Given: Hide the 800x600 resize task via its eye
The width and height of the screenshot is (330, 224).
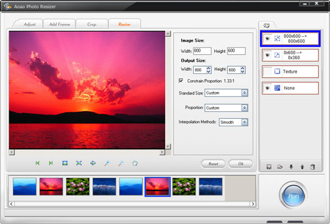Looking at the screenshot, I should (x=267, y=39).
